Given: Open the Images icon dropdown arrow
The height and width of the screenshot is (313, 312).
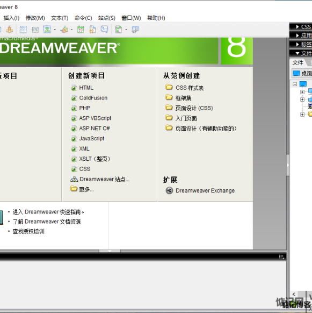Looking at the screenshot, I should click(x=55, y=30).
